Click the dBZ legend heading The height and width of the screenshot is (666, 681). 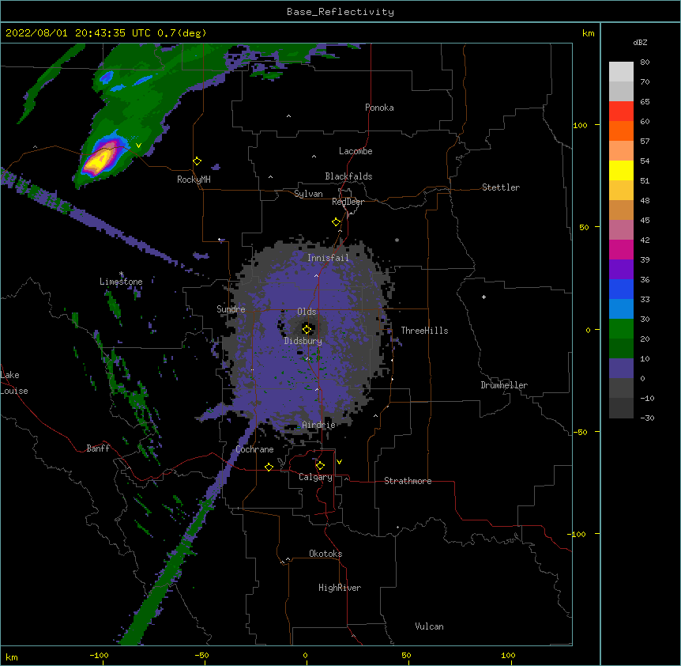[640, 42]
